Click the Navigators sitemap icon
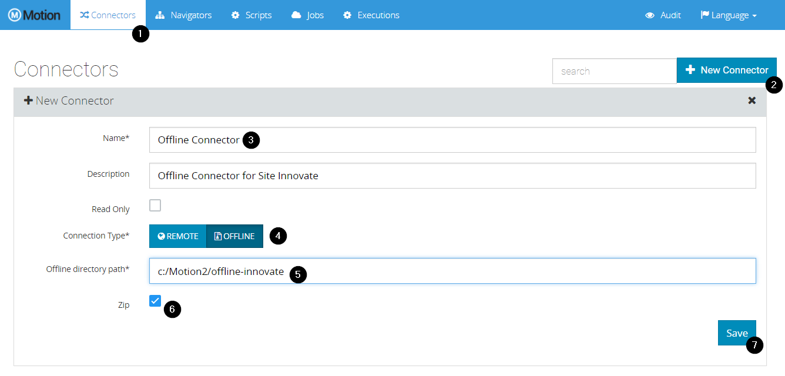Screen dimensions: 785x376 [160, 15]
